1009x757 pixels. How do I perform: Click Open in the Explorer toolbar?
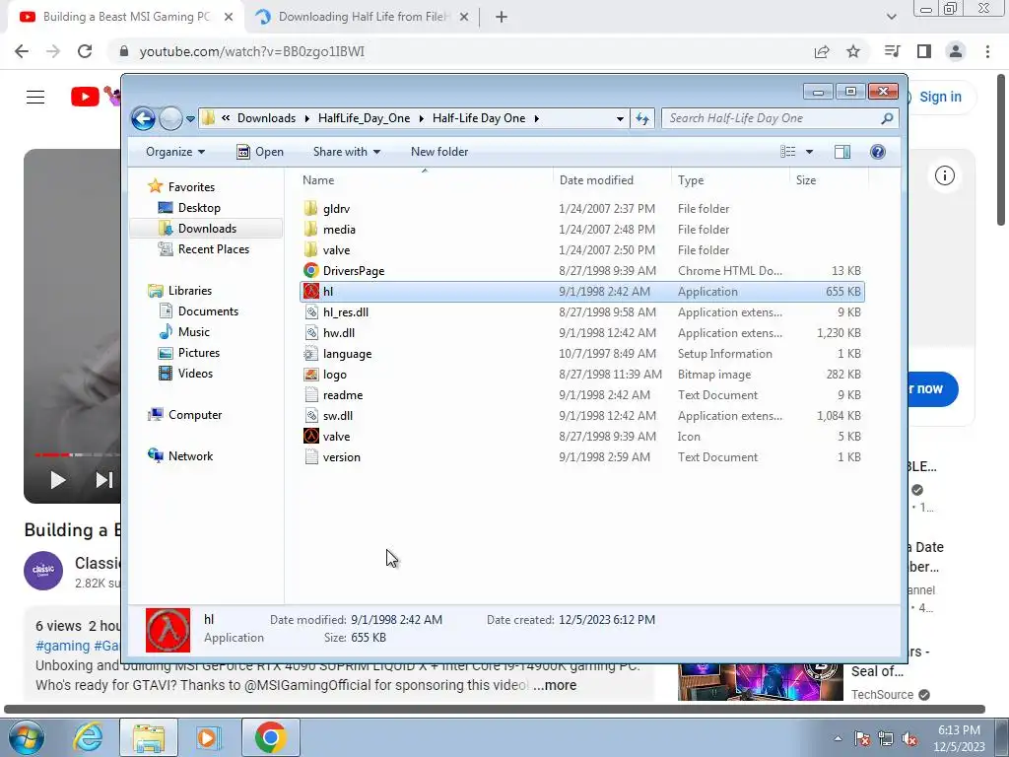(260, 152)
